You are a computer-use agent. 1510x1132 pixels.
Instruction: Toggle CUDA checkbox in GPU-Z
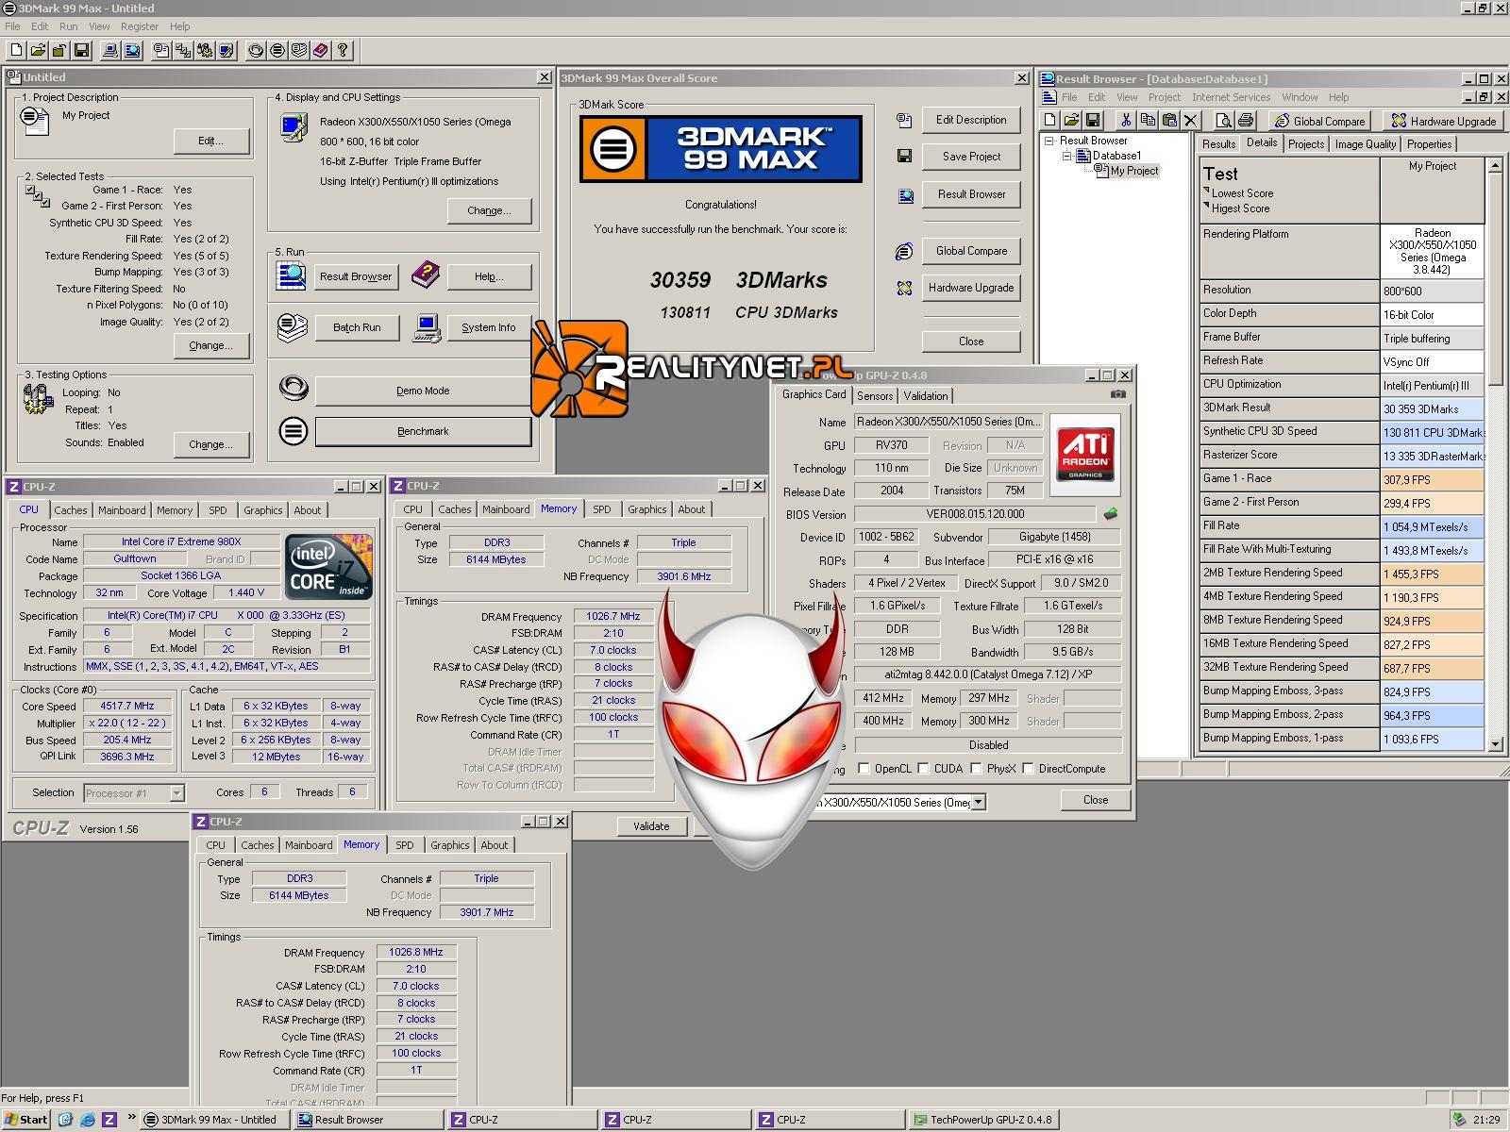point(923,769)
